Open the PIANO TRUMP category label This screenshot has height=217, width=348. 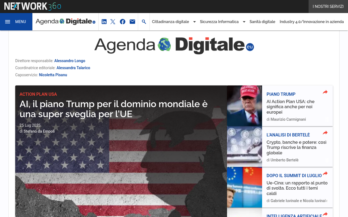[x=281, y=94]
